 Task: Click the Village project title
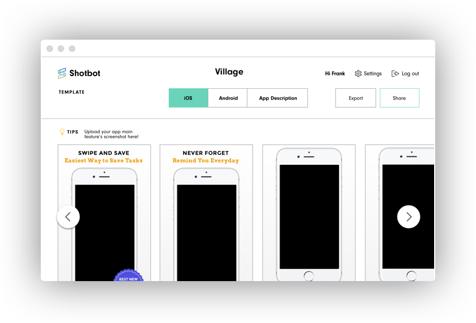[x=229, y=72]
